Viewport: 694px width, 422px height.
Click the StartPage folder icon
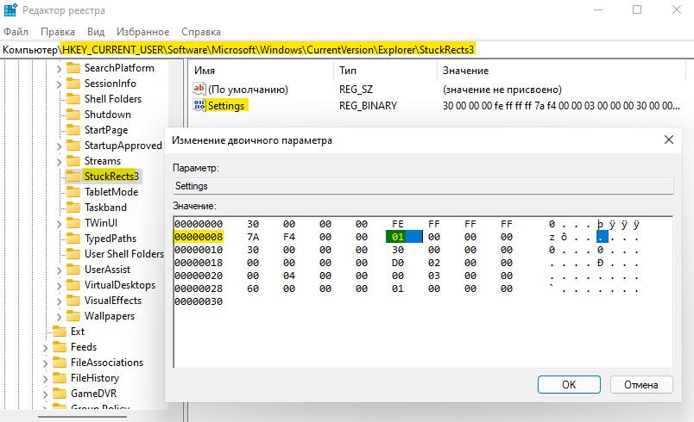tap(73, 130)
